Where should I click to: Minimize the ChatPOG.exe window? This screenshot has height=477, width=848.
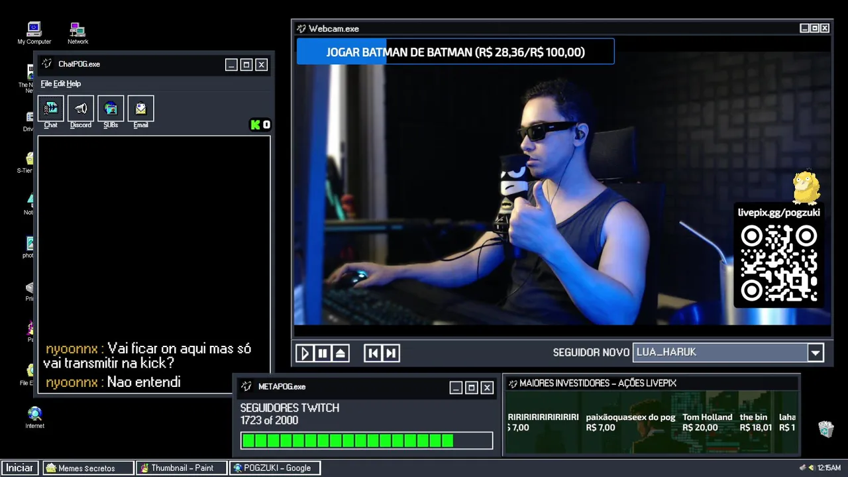231,65
